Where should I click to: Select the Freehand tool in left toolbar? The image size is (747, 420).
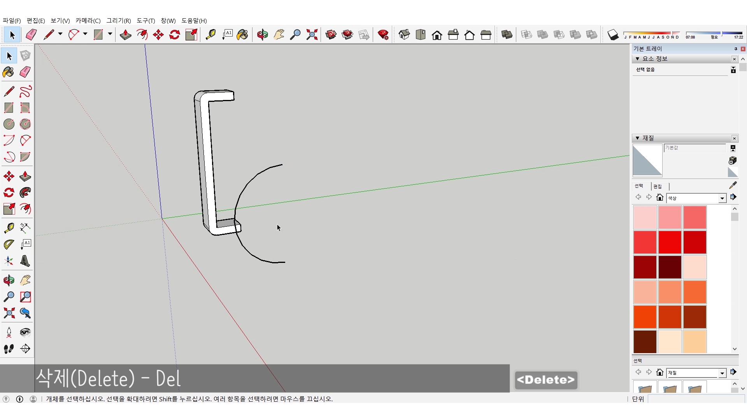point(25,91)
